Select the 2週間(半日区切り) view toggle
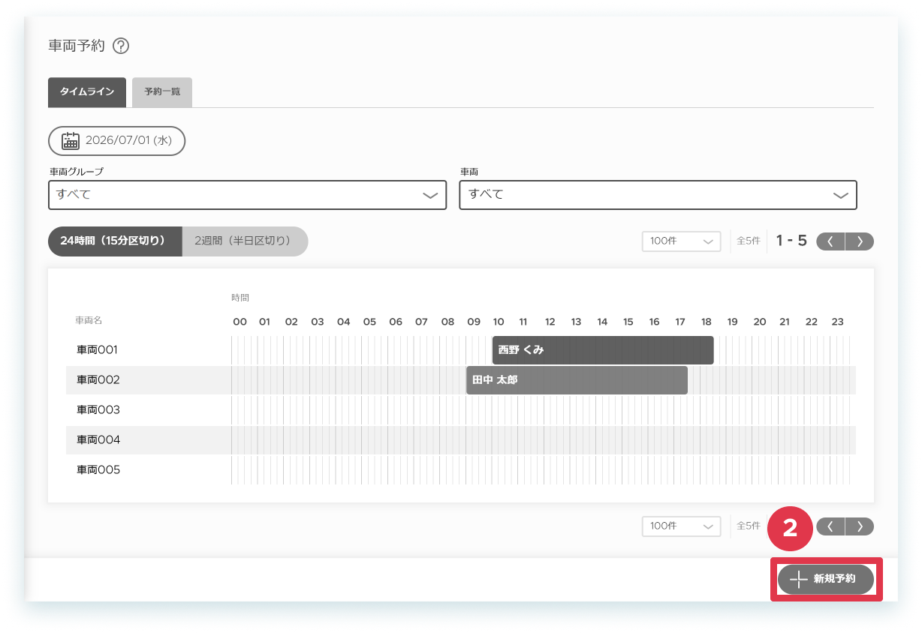 click(x=246, y=241)
